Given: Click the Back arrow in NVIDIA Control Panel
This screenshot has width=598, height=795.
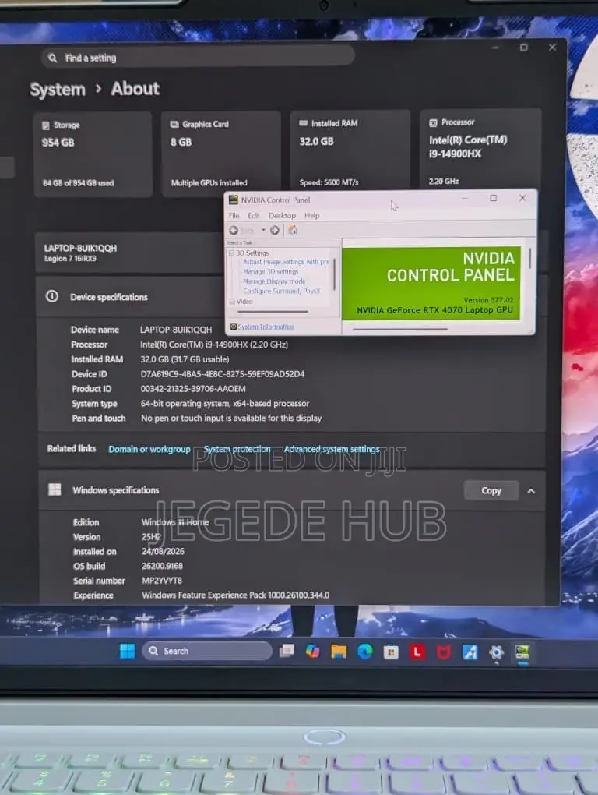Looking at the screenshot, I should click(x=234, y=230).
